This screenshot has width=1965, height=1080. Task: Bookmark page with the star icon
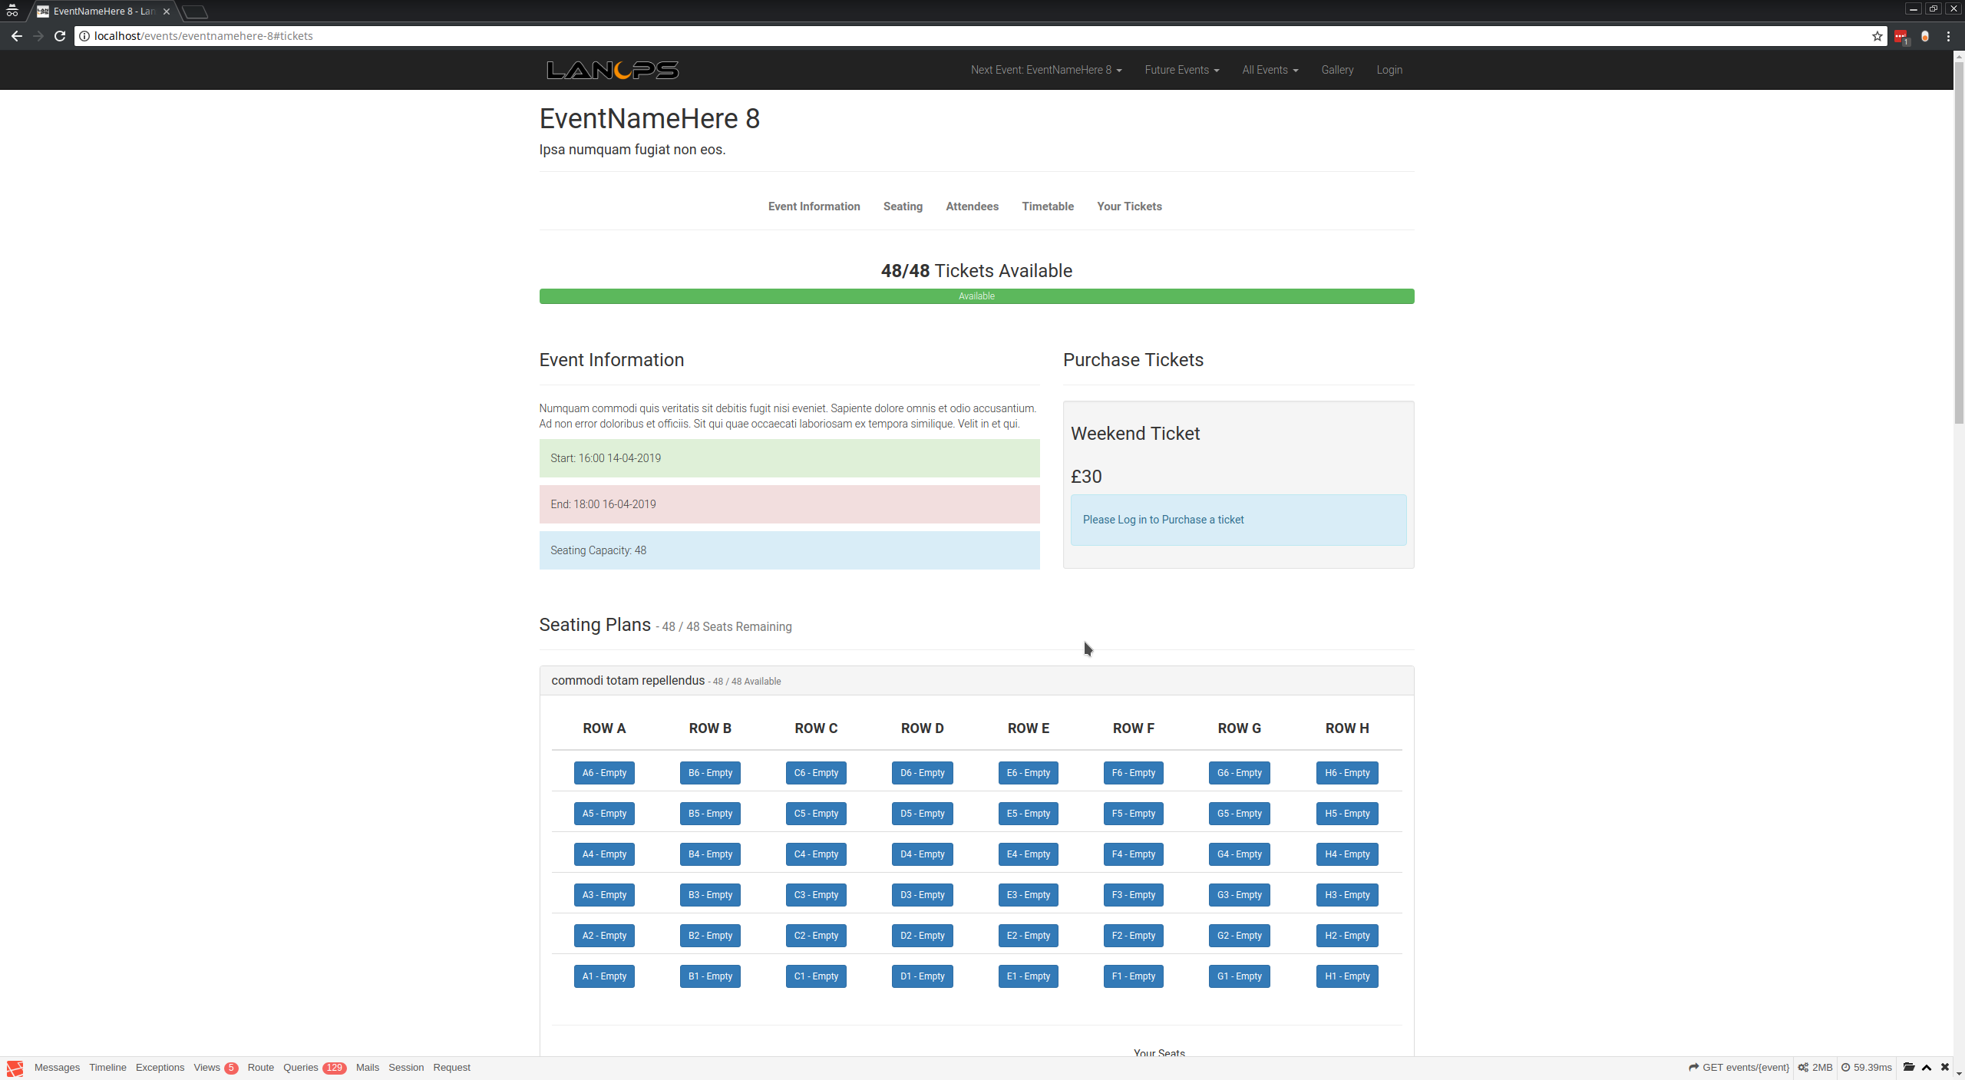(1877, 36)
